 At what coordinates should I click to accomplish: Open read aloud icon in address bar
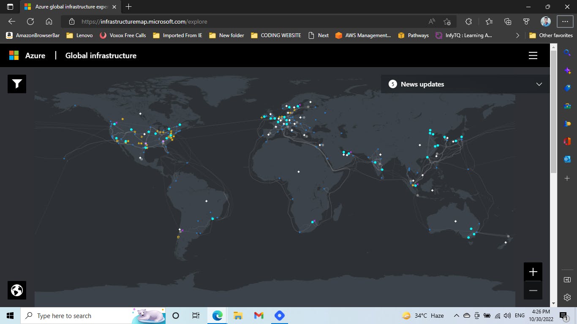[432, 22]
